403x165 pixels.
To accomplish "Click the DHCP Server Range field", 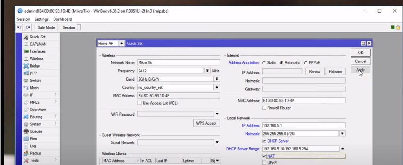I will click(x=301, y=148).
